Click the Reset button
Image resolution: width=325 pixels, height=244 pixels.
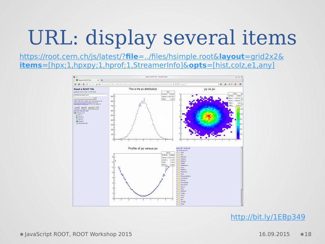coord(83,108)
